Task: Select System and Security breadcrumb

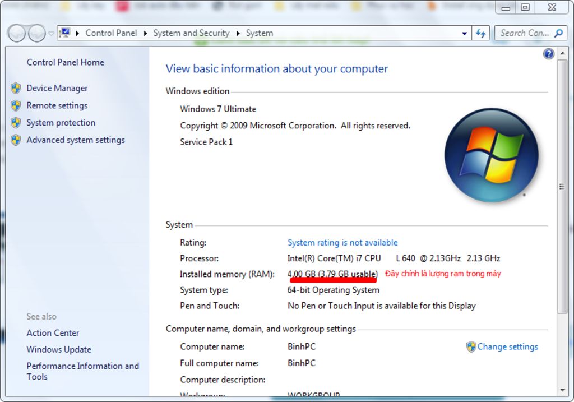Action: pyautogui.click(x=191, y=33)
